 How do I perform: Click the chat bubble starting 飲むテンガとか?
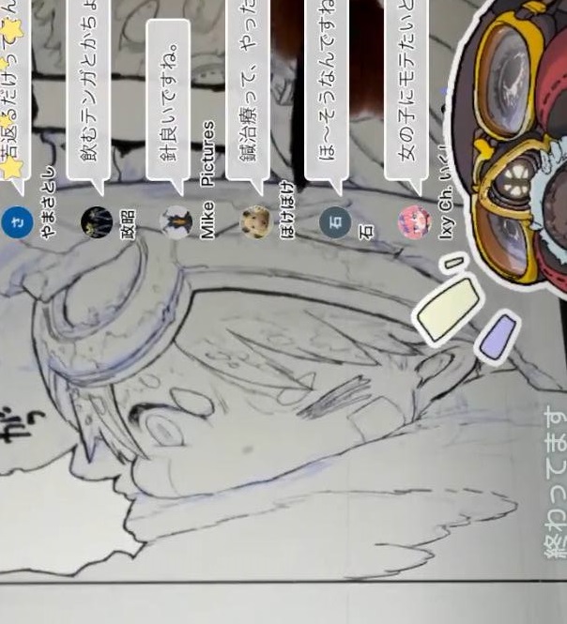click(x=88, y=98)
